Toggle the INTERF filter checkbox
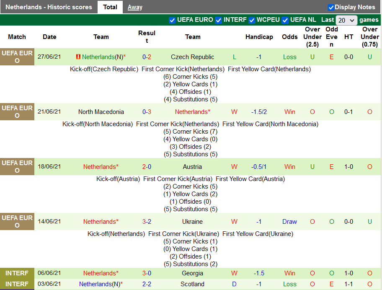This screenshot has width=382, height=290. tap(219, 20)
